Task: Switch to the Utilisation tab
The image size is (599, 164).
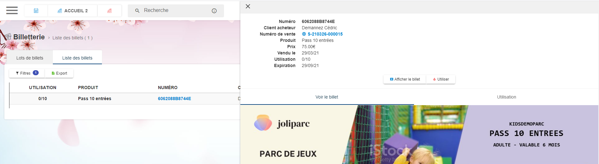Action: click(506, 97)
